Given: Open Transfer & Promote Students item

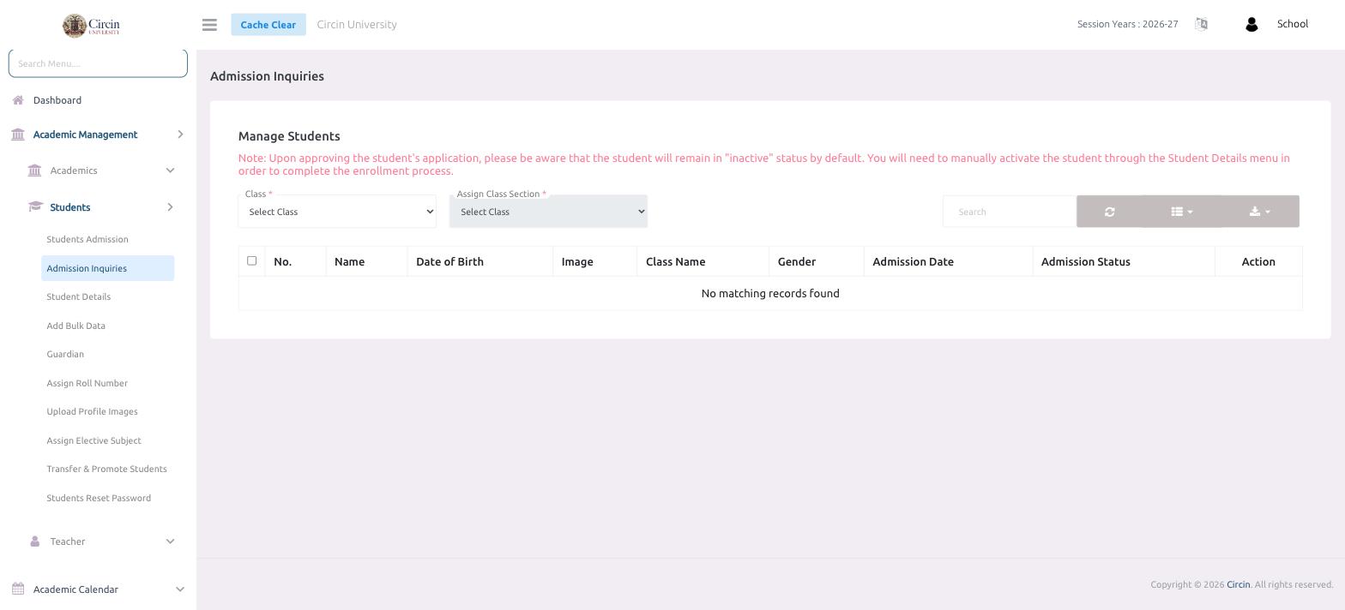Looking at the screenshot, I should 107,469.
